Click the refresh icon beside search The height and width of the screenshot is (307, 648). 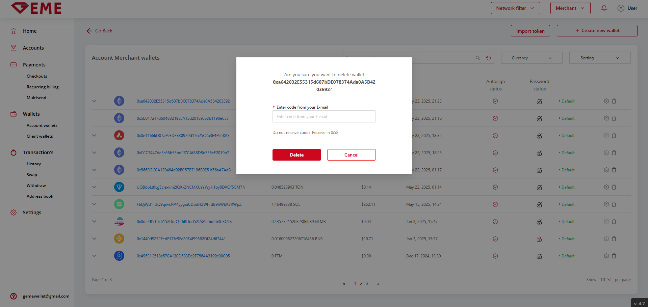pyautogui.click(x=488, y=58)
